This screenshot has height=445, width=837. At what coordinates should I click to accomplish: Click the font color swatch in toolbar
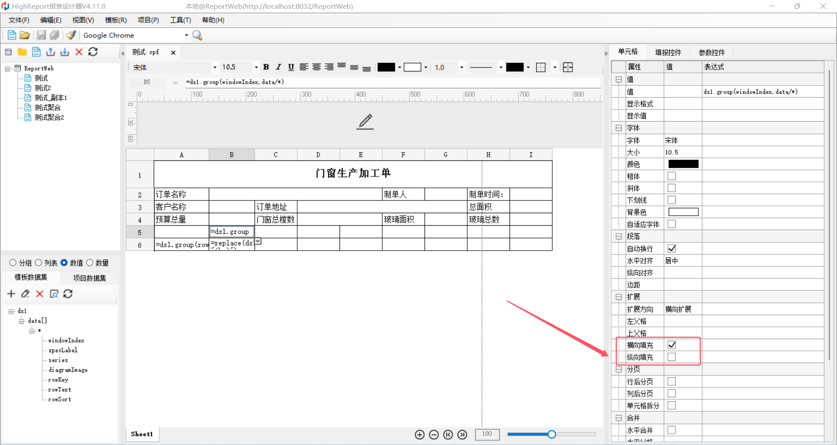coord(386,67)
